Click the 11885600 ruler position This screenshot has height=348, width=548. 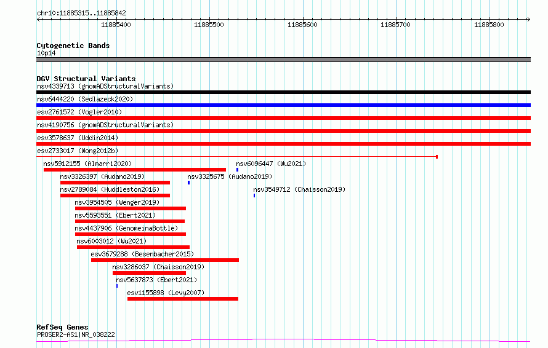coord(303,25)
